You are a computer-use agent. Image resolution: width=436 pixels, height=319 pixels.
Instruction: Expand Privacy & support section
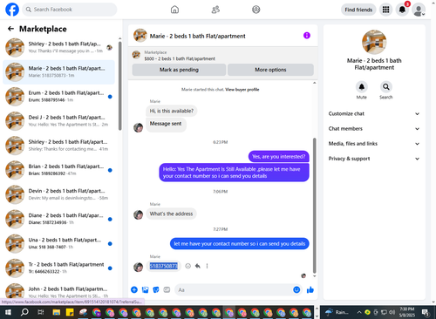click(x=374, y=159)
